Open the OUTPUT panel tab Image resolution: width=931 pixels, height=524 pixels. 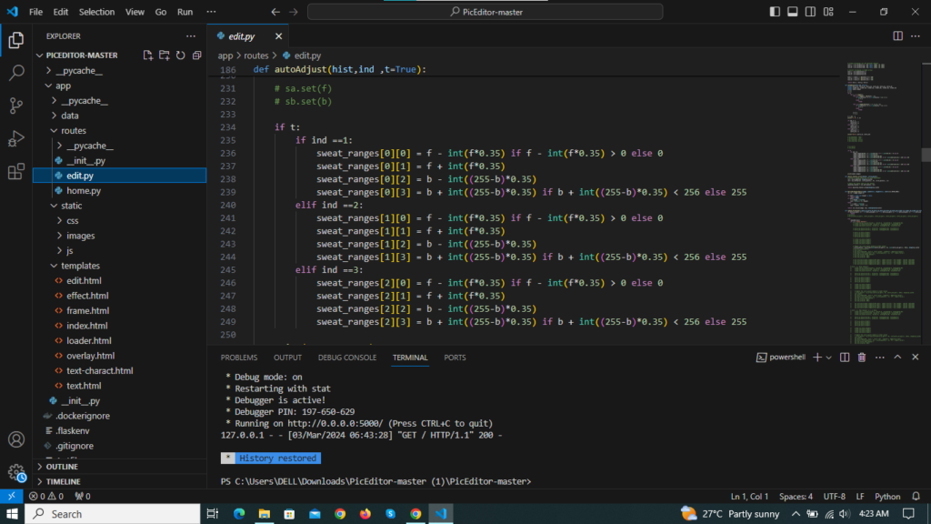[x=287, y=358]
